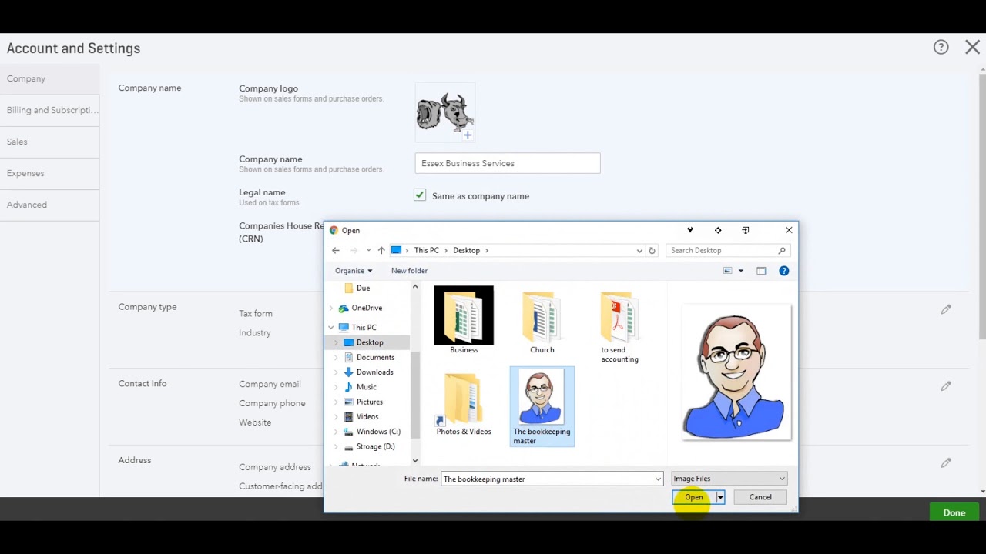Open the recent locations dropdown arrow
This screenshot has height=554, width=986.
pyautogui.click(x=368, y=250)
